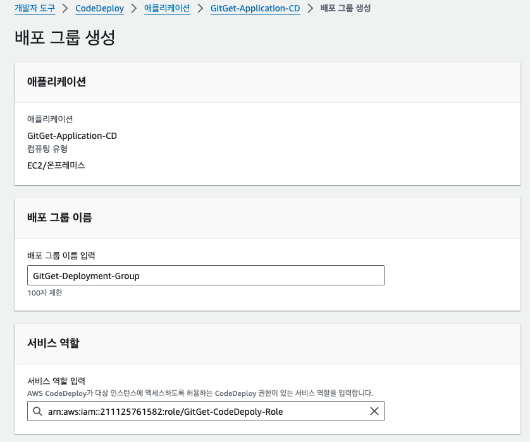Click the 서비스 역할 section header
530x442 pixels.
[53, 343]
